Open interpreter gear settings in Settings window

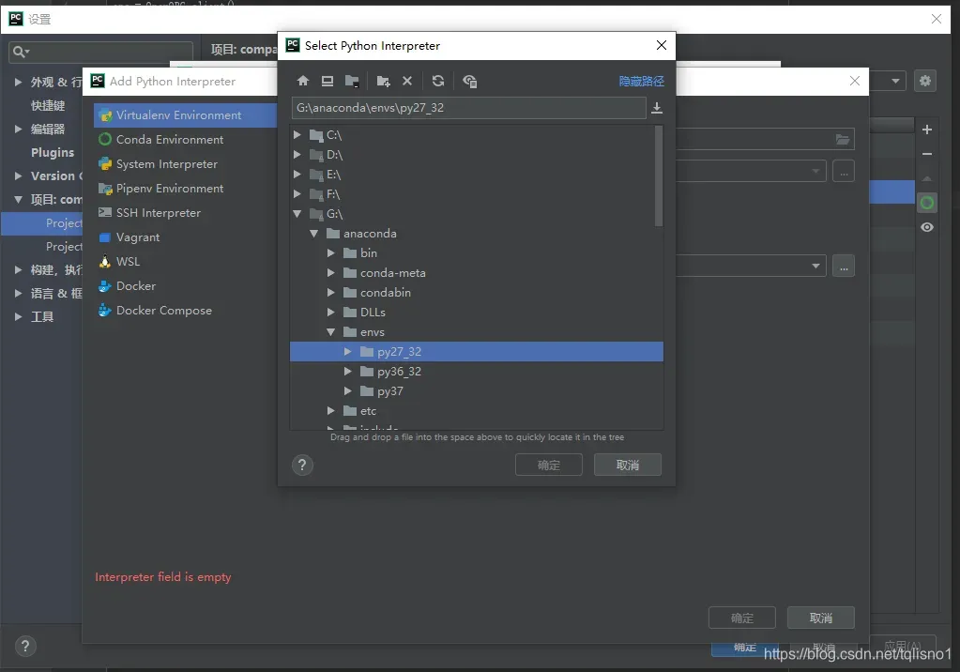pyautogui.click(x=925, y=81)
